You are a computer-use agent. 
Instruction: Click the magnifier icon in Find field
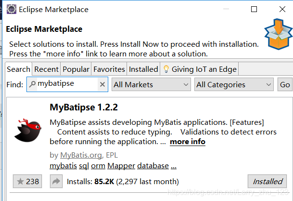pos(32,84)
